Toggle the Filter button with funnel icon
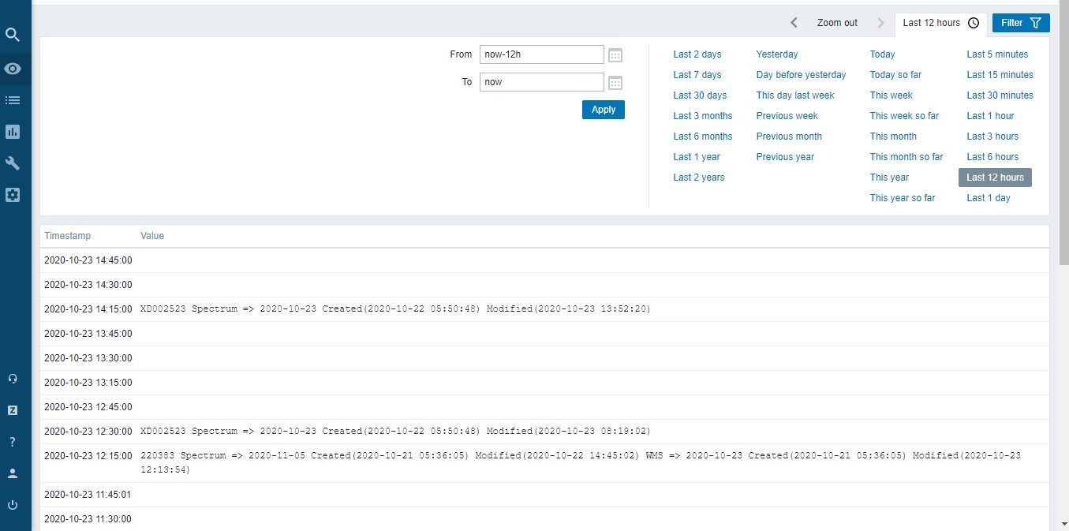This screenshot has height=531, width=1069. [x=1021, y=23]
